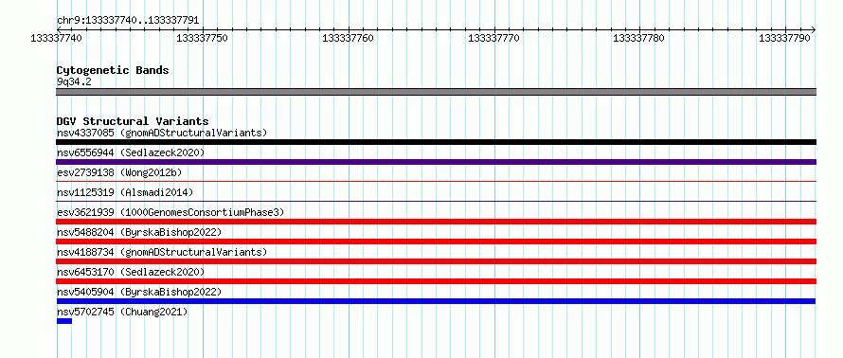Select the esv3621939 red variant bar
The height and width of the screenshot is (358, 843).
click(436, 222)
